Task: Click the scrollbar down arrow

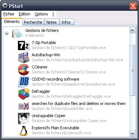Action: coord(133,133)
